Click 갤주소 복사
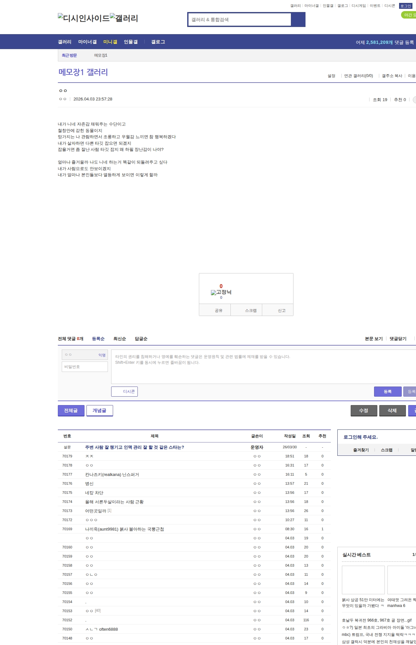The height and width of the screenshot is (645, 416). coord(392,76)
